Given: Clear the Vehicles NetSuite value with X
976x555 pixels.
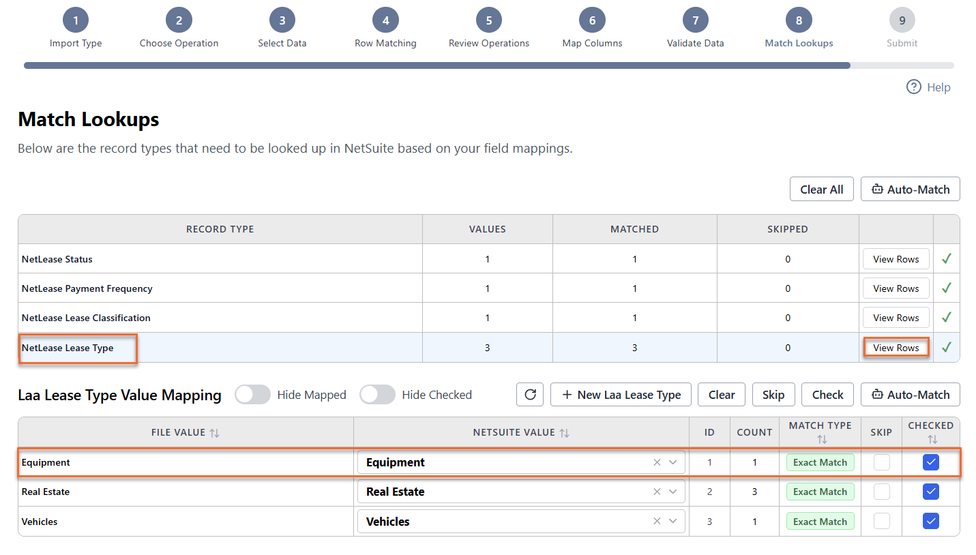Looking at the screenshot, I should (657, 522).
